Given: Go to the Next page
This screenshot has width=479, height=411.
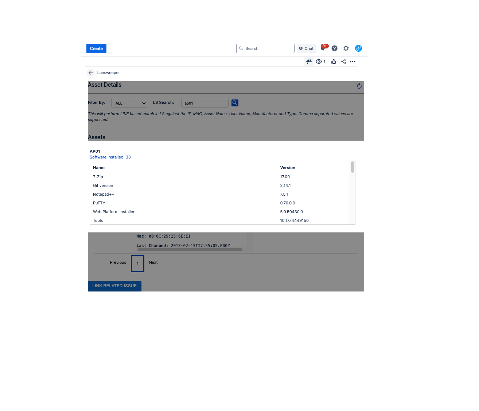Looking at the screenshot, I should [x=153, y=262].
